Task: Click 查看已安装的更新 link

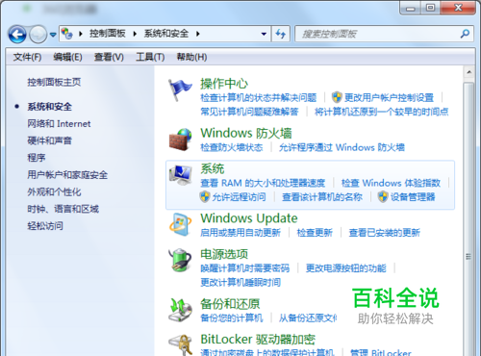Action: (x=385, y=233)
